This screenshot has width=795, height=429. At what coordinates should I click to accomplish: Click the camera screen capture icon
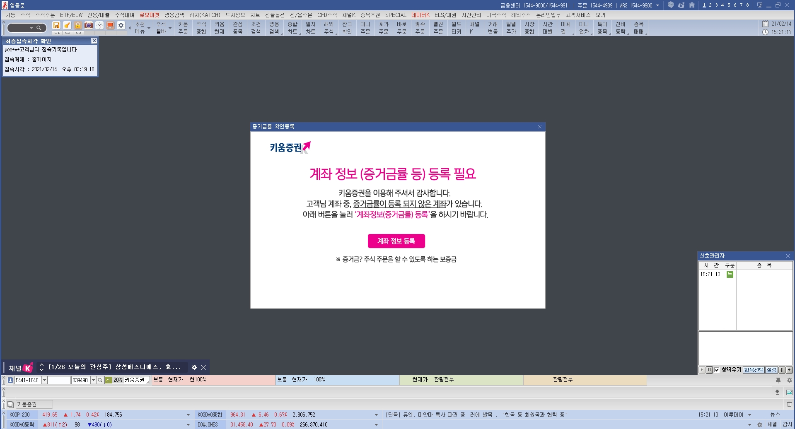89,25
